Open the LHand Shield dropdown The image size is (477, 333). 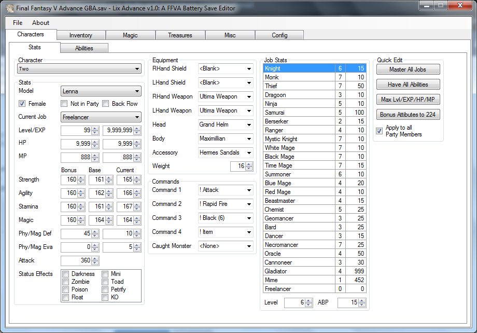226,83
